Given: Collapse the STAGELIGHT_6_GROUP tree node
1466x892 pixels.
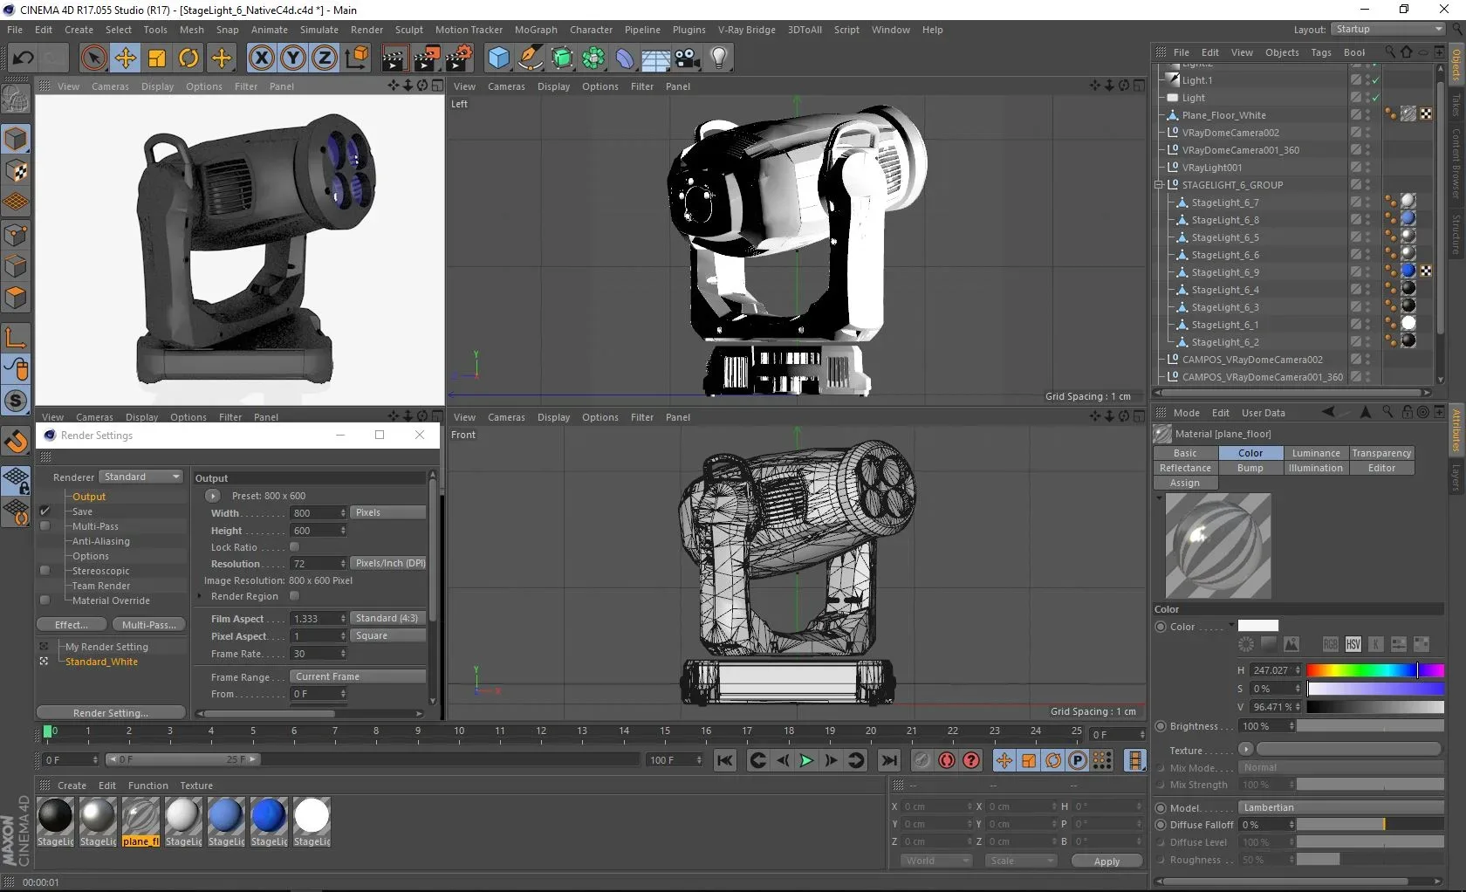Looking at the screenshot, I should pyautogui.click(x=1159, y=185).
